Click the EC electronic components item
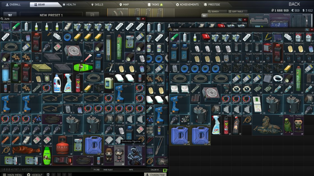314x176 pixels. [x=185, y=119]
